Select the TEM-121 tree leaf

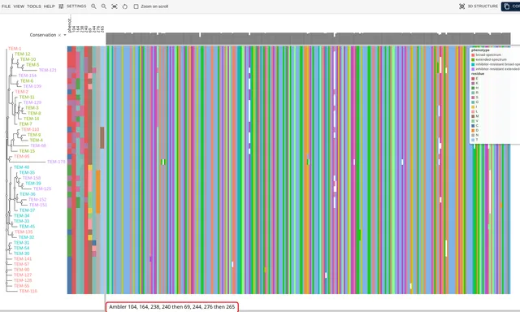click(x=48, y=70)
